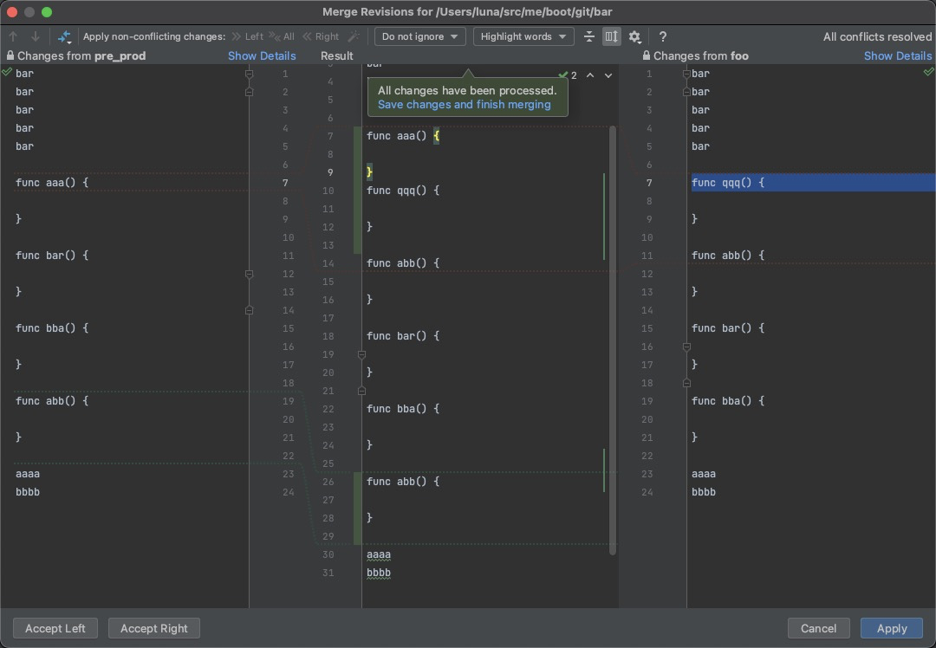Go to next highlighted error chevron
This screenshot has height=648, width=936.
click(x=608, y=75)
